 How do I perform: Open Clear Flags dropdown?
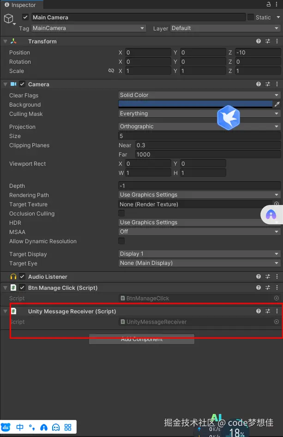coord(199,95)
